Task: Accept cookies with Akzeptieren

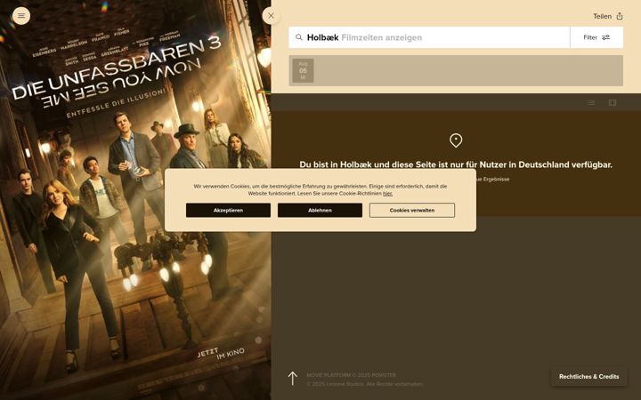Action: [x=228, y=210]
